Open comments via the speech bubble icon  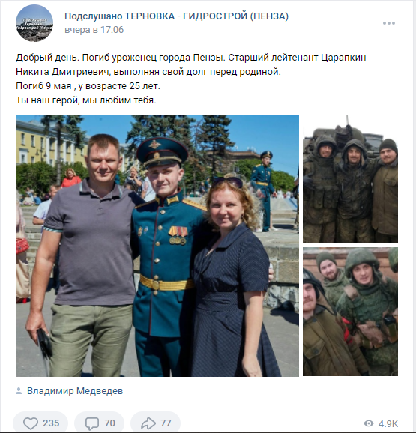[x=92, y=423]
